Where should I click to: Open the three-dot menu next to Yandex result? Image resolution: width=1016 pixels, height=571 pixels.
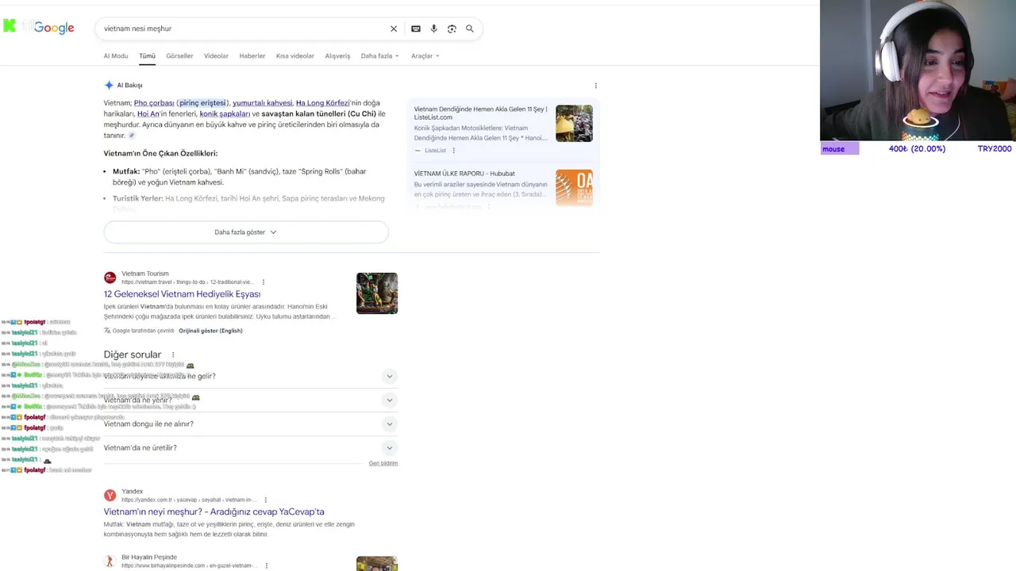pyautogui.click(x=266, y=500)
